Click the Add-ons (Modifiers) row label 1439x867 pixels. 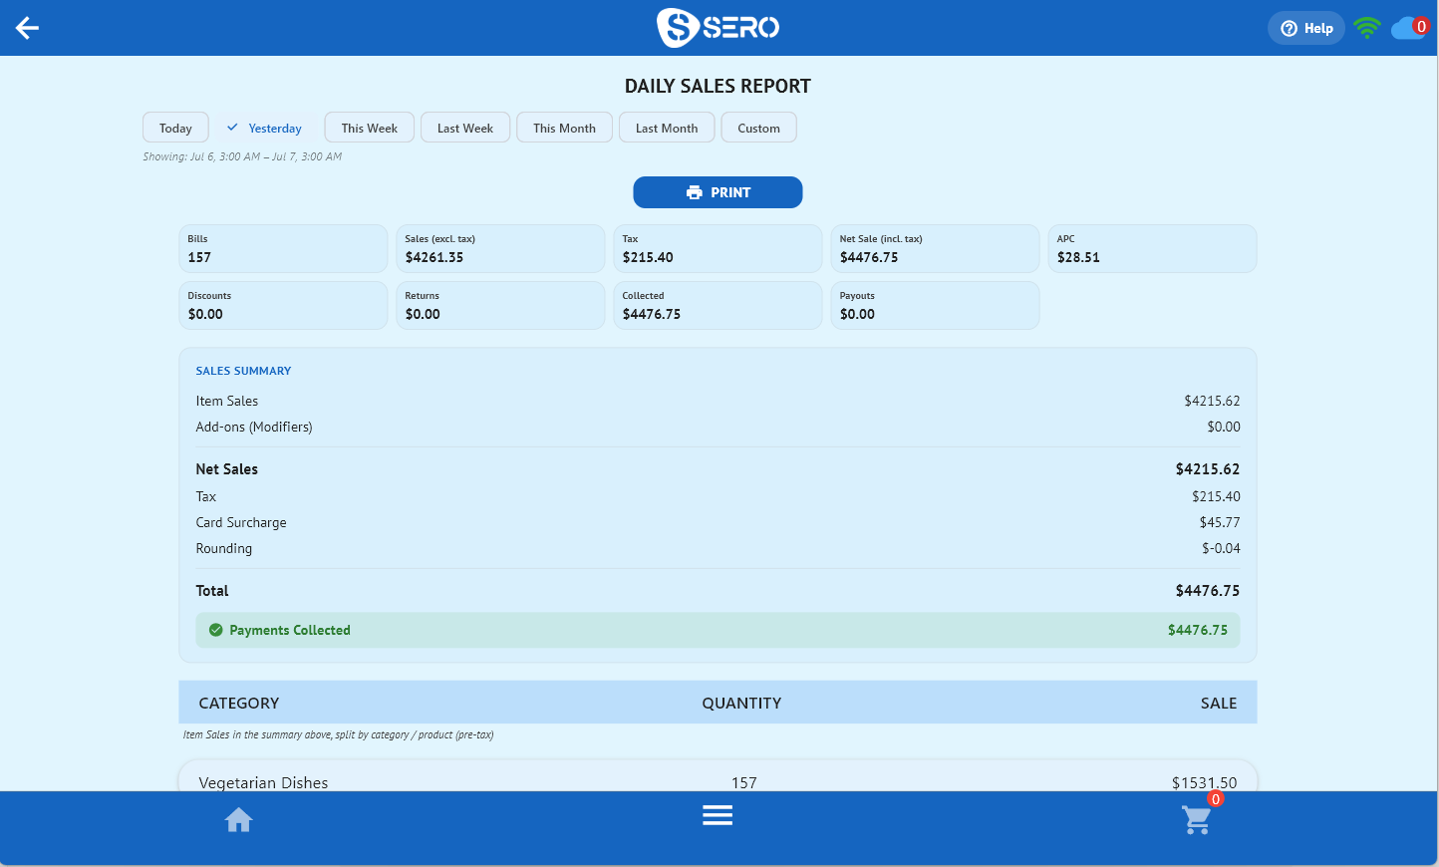click(x=254, y=427)
